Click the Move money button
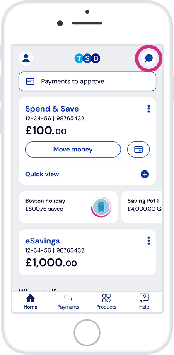The height and width of the screenshot is (355, 174). [73, 149]
